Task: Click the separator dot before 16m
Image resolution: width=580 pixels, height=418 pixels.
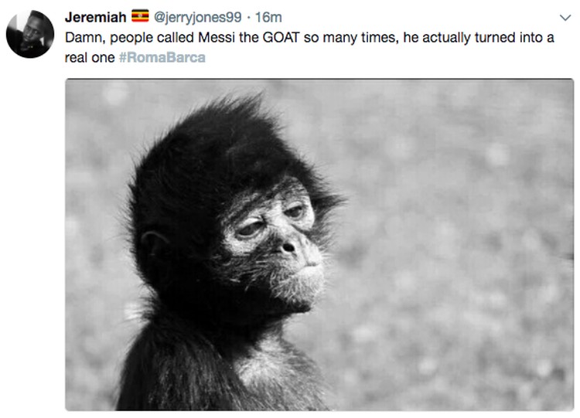Action: coord(248,17)
